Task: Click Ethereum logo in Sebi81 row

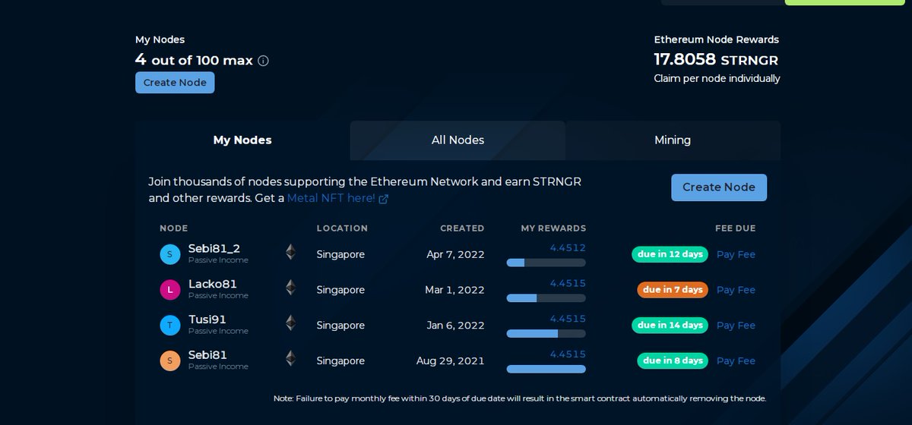Action: click(290, 358)
